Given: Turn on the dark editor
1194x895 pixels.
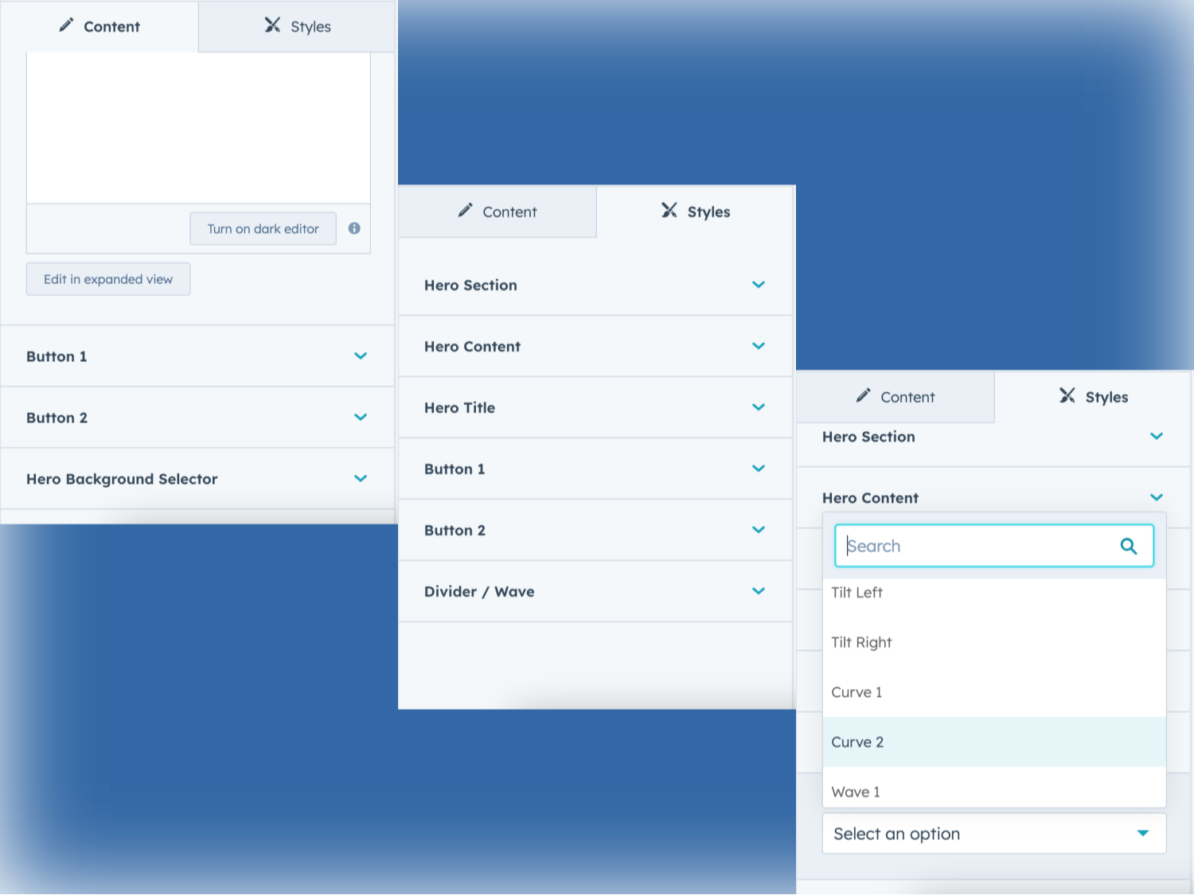Looking at the screenshot, I should [x=263, y=228].
